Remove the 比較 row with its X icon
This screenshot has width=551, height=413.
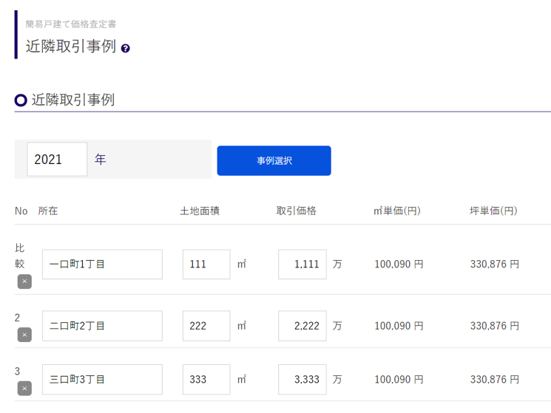pos(24,281)
